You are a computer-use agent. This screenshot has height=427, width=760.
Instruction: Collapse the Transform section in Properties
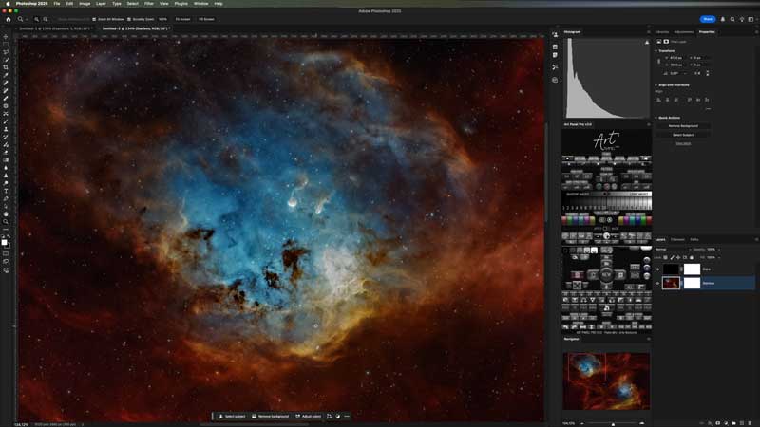coord(657,51)
